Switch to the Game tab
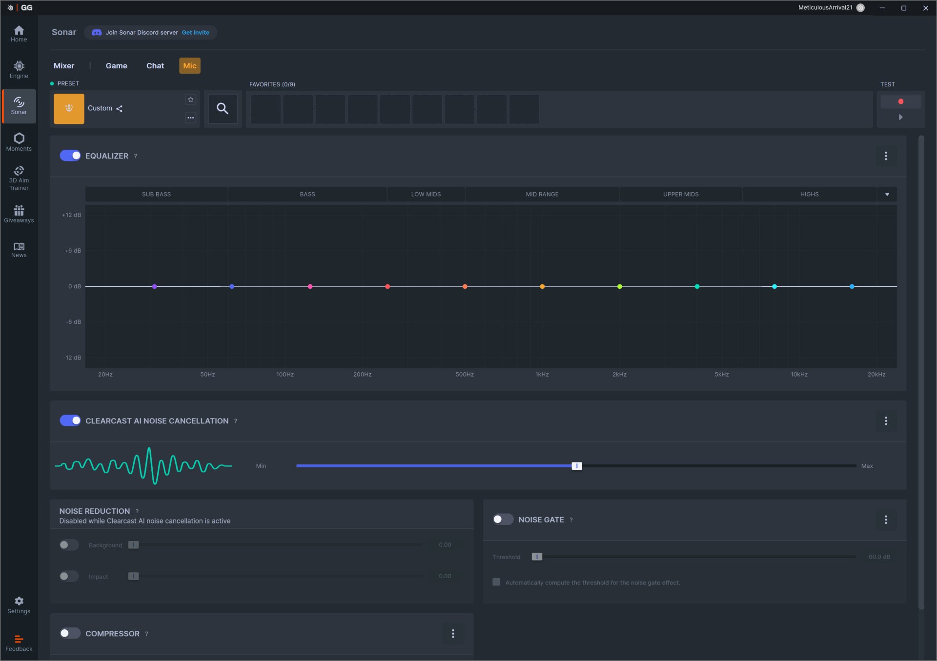The image size is (937, 661). tap(116, 66)
